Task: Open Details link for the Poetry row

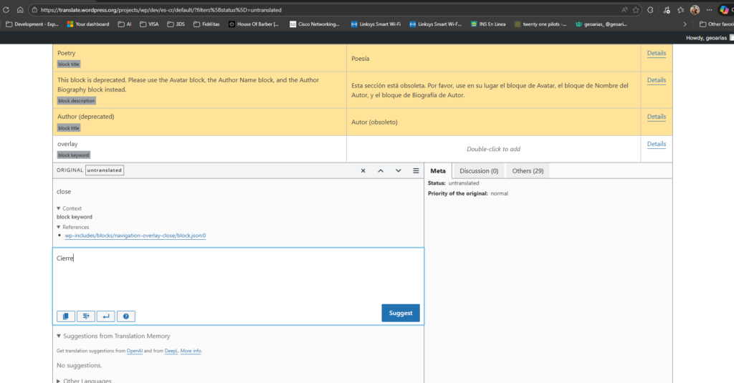Action: point(656,53)
